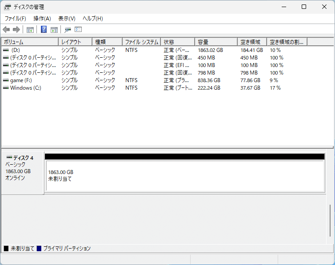Click the 1863.02 GB capacity cell
Viewport: 335px width, 265px height.
(x=210, y=50)
